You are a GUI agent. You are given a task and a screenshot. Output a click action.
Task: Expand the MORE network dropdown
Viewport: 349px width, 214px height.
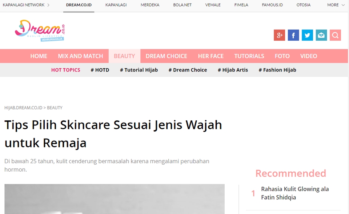tap(336, 5)
